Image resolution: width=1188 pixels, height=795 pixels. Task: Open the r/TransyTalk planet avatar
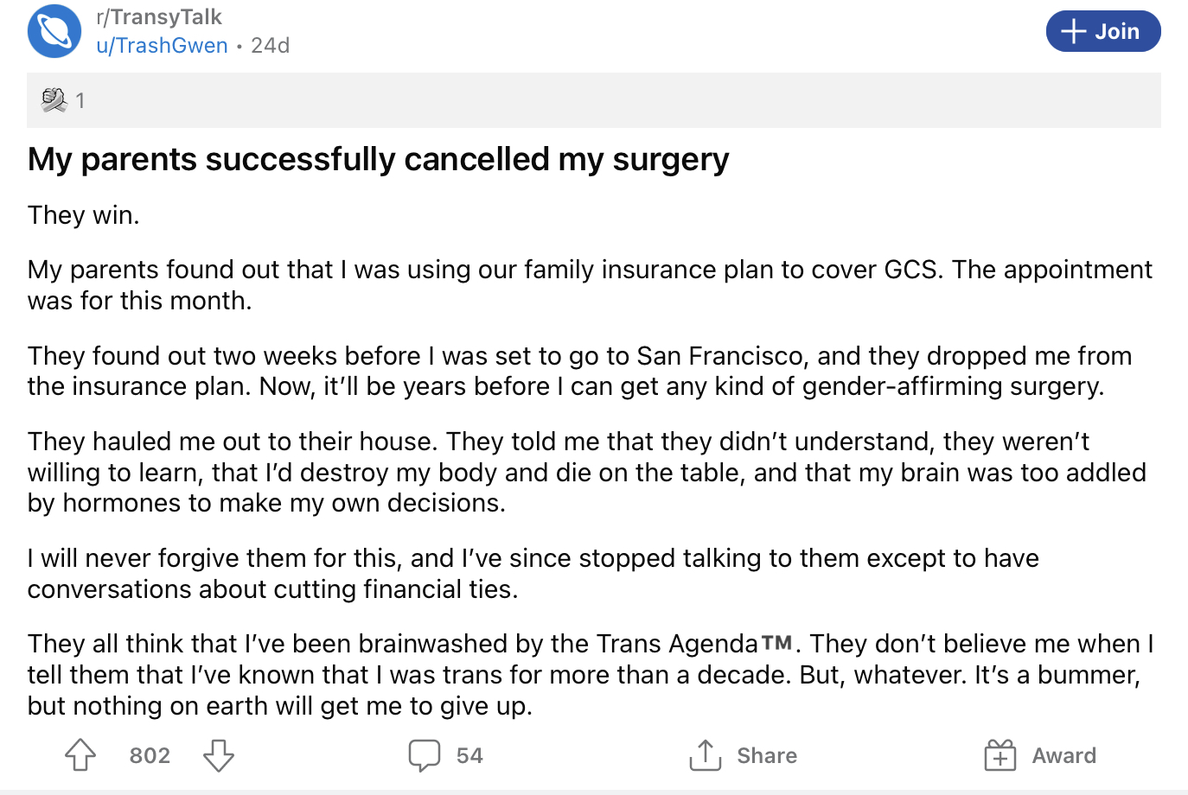click(54, 31)
